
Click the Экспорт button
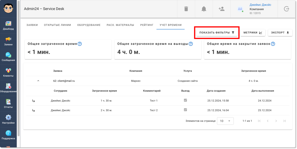click(280, 33)
